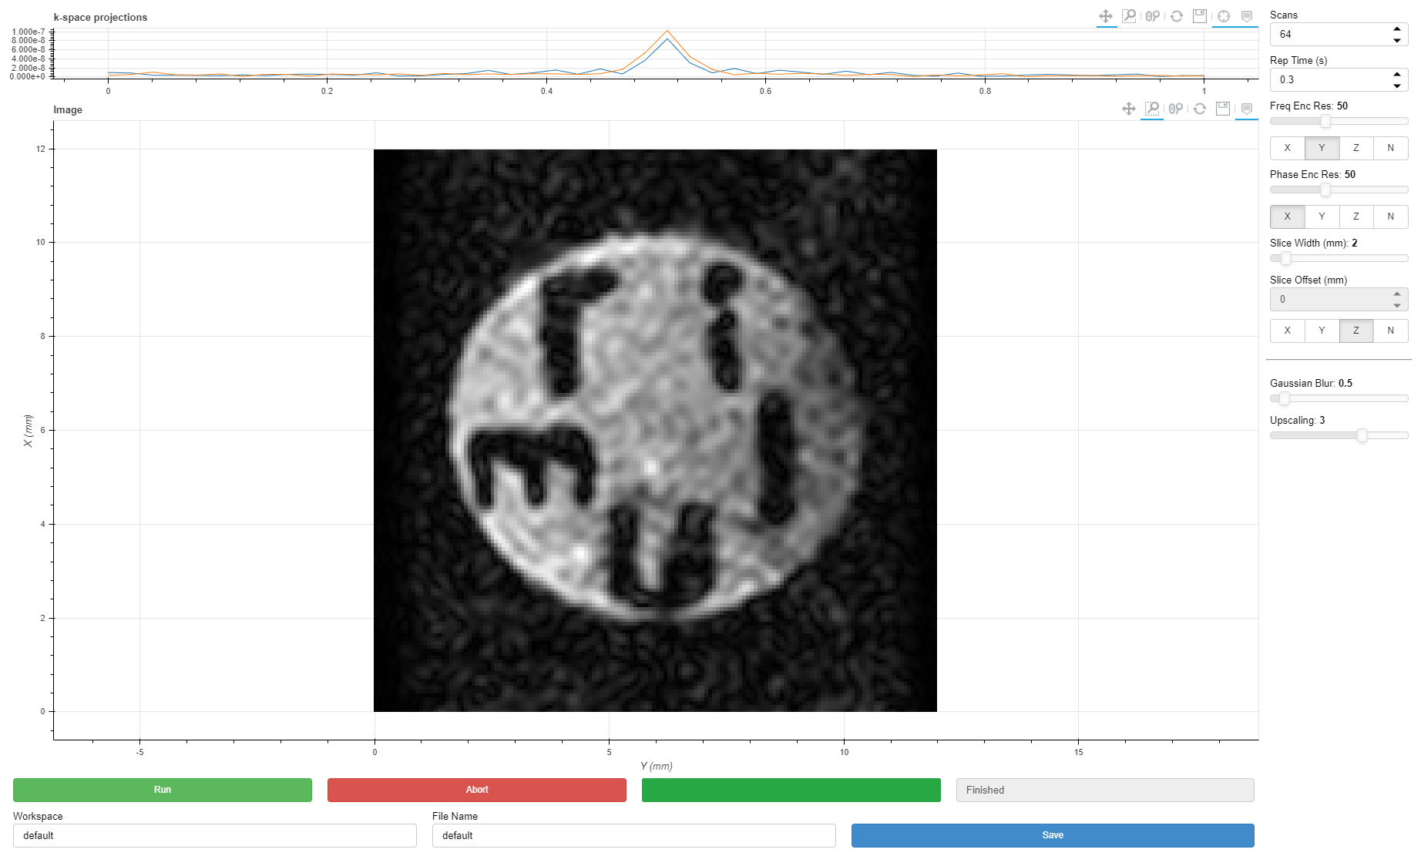Set Phase Enc axis to Z
Screen dimensions: 1421x856
1356,217
